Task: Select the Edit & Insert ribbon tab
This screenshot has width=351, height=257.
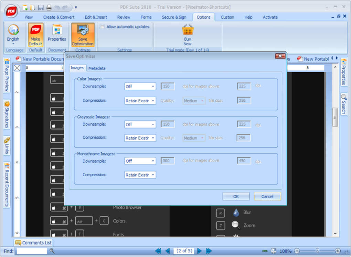Action: coord(96,17)
